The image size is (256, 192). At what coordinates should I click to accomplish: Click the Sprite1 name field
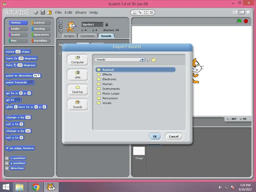(x=92, y=24)
